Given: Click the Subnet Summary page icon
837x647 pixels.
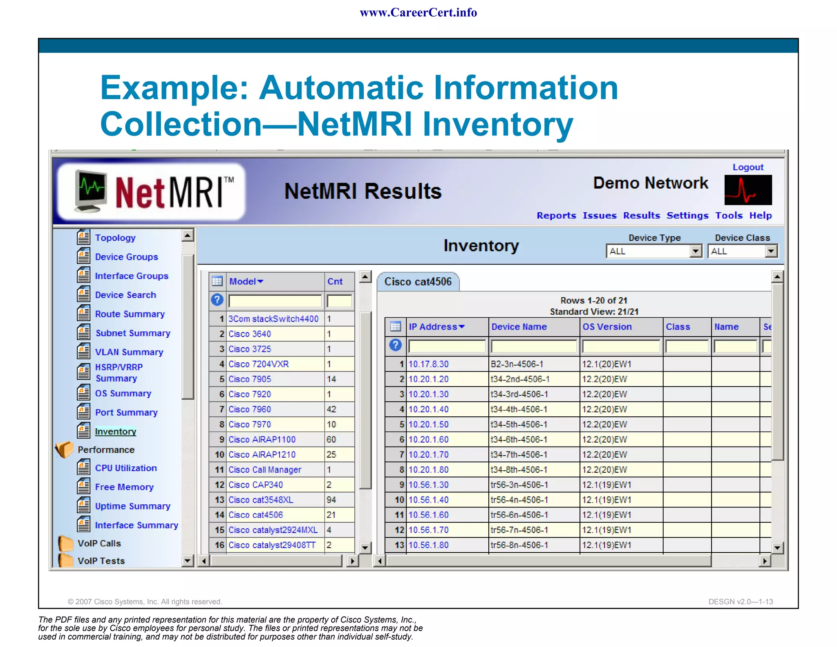Looking at the screenshot, I should click(x=83, y=332).
